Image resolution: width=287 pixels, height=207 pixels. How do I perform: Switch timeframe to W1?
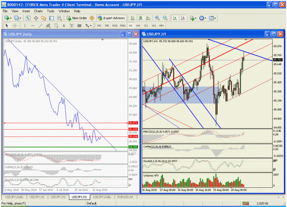click(154, 26)
